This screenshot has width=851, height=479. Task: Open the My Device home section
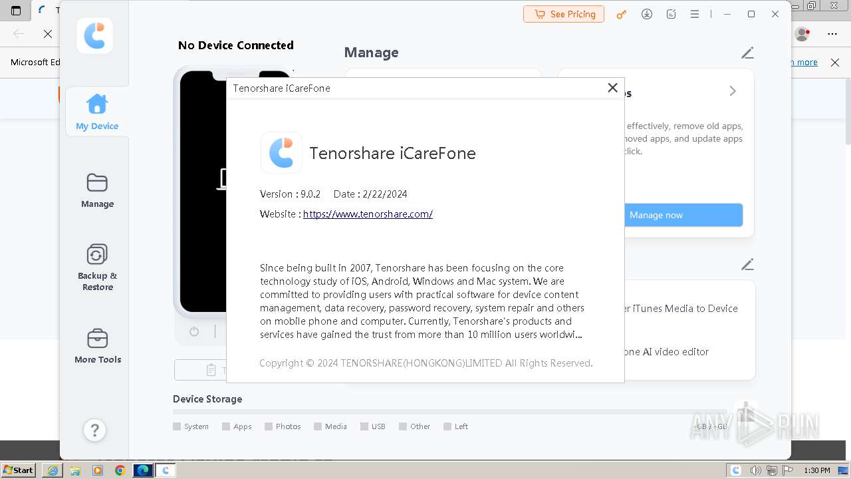(x=97, y=112)
